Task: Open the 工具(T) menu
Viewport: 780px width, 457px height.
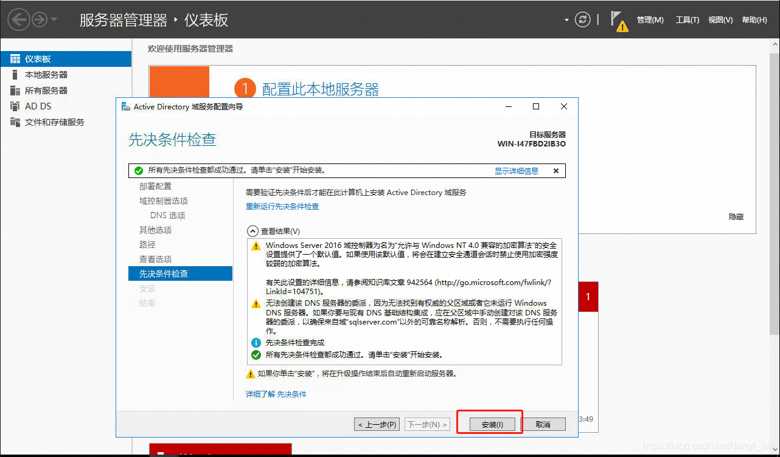Action: pos(687,20)
